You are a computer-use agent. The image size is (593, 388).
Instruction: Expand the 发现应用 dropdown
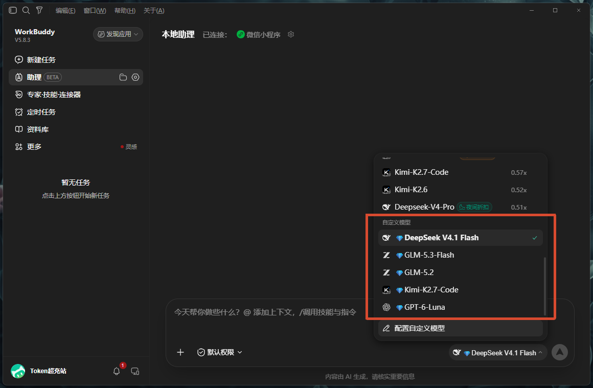pos(118,34)
